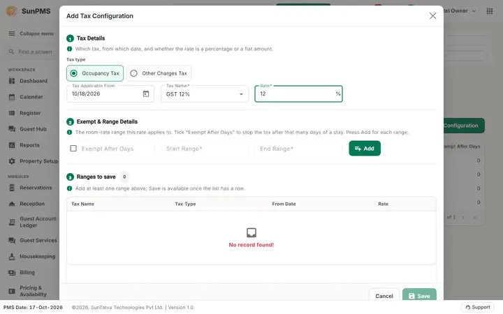The height and width of the screenshot is (314, 503).
Task: Click the End Range field
Action: (x=298, y=149)
